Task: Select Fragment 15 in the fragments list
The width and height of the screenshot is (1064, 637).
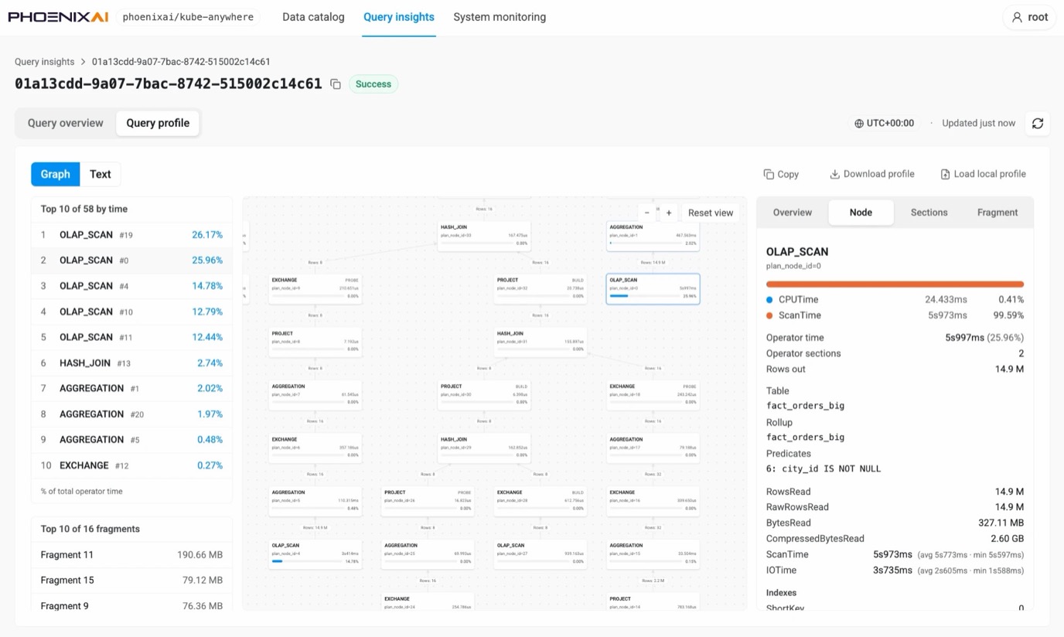Action: coord(131,581)
